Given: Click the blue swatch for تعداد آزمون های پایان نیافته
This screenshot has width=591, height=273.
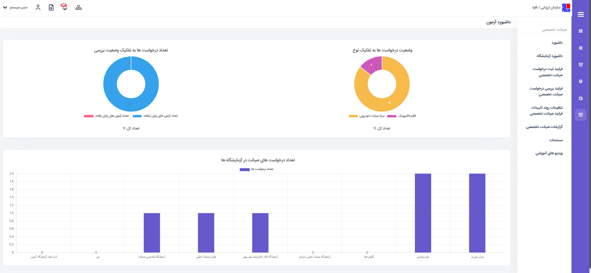Looking at the screenshot, I should (x=137, y=116).
